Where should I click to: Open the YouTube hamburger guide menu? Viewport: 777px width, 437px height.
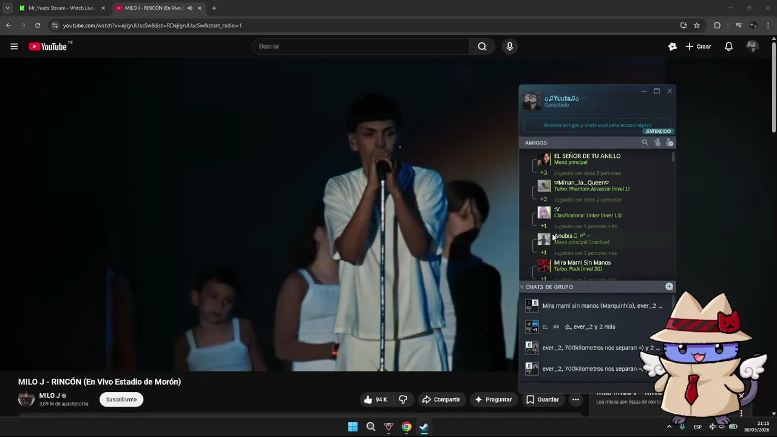coord(14,46)
